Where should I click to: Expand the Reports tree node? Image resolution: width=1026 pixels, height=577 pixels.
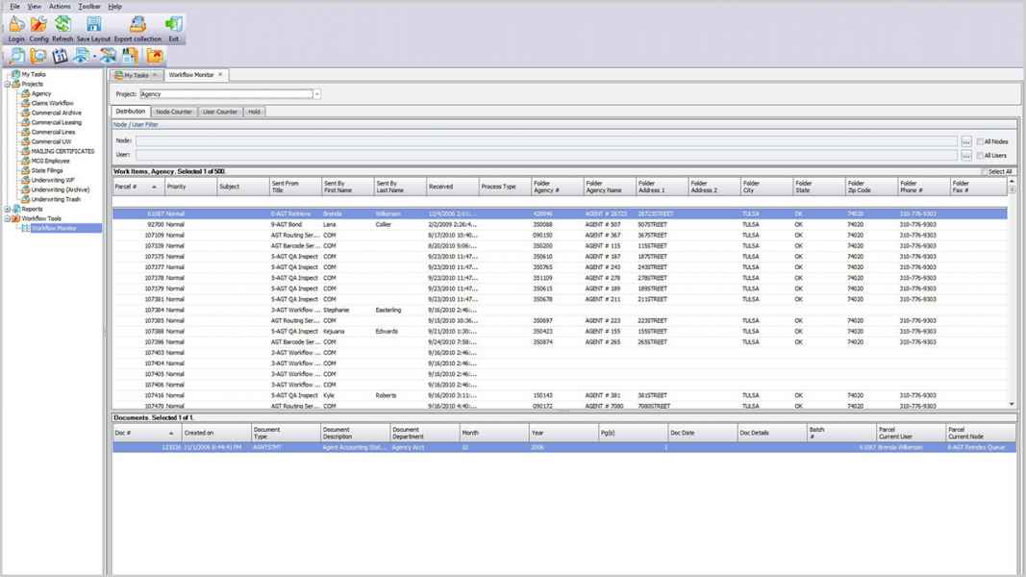(x=8, y=209)
